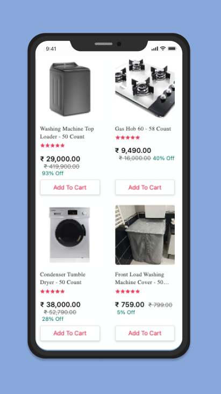Tap the Wi-Fi status bar icon
The image size is (221, 394).
pyautogui.click(x=163, y=48)
